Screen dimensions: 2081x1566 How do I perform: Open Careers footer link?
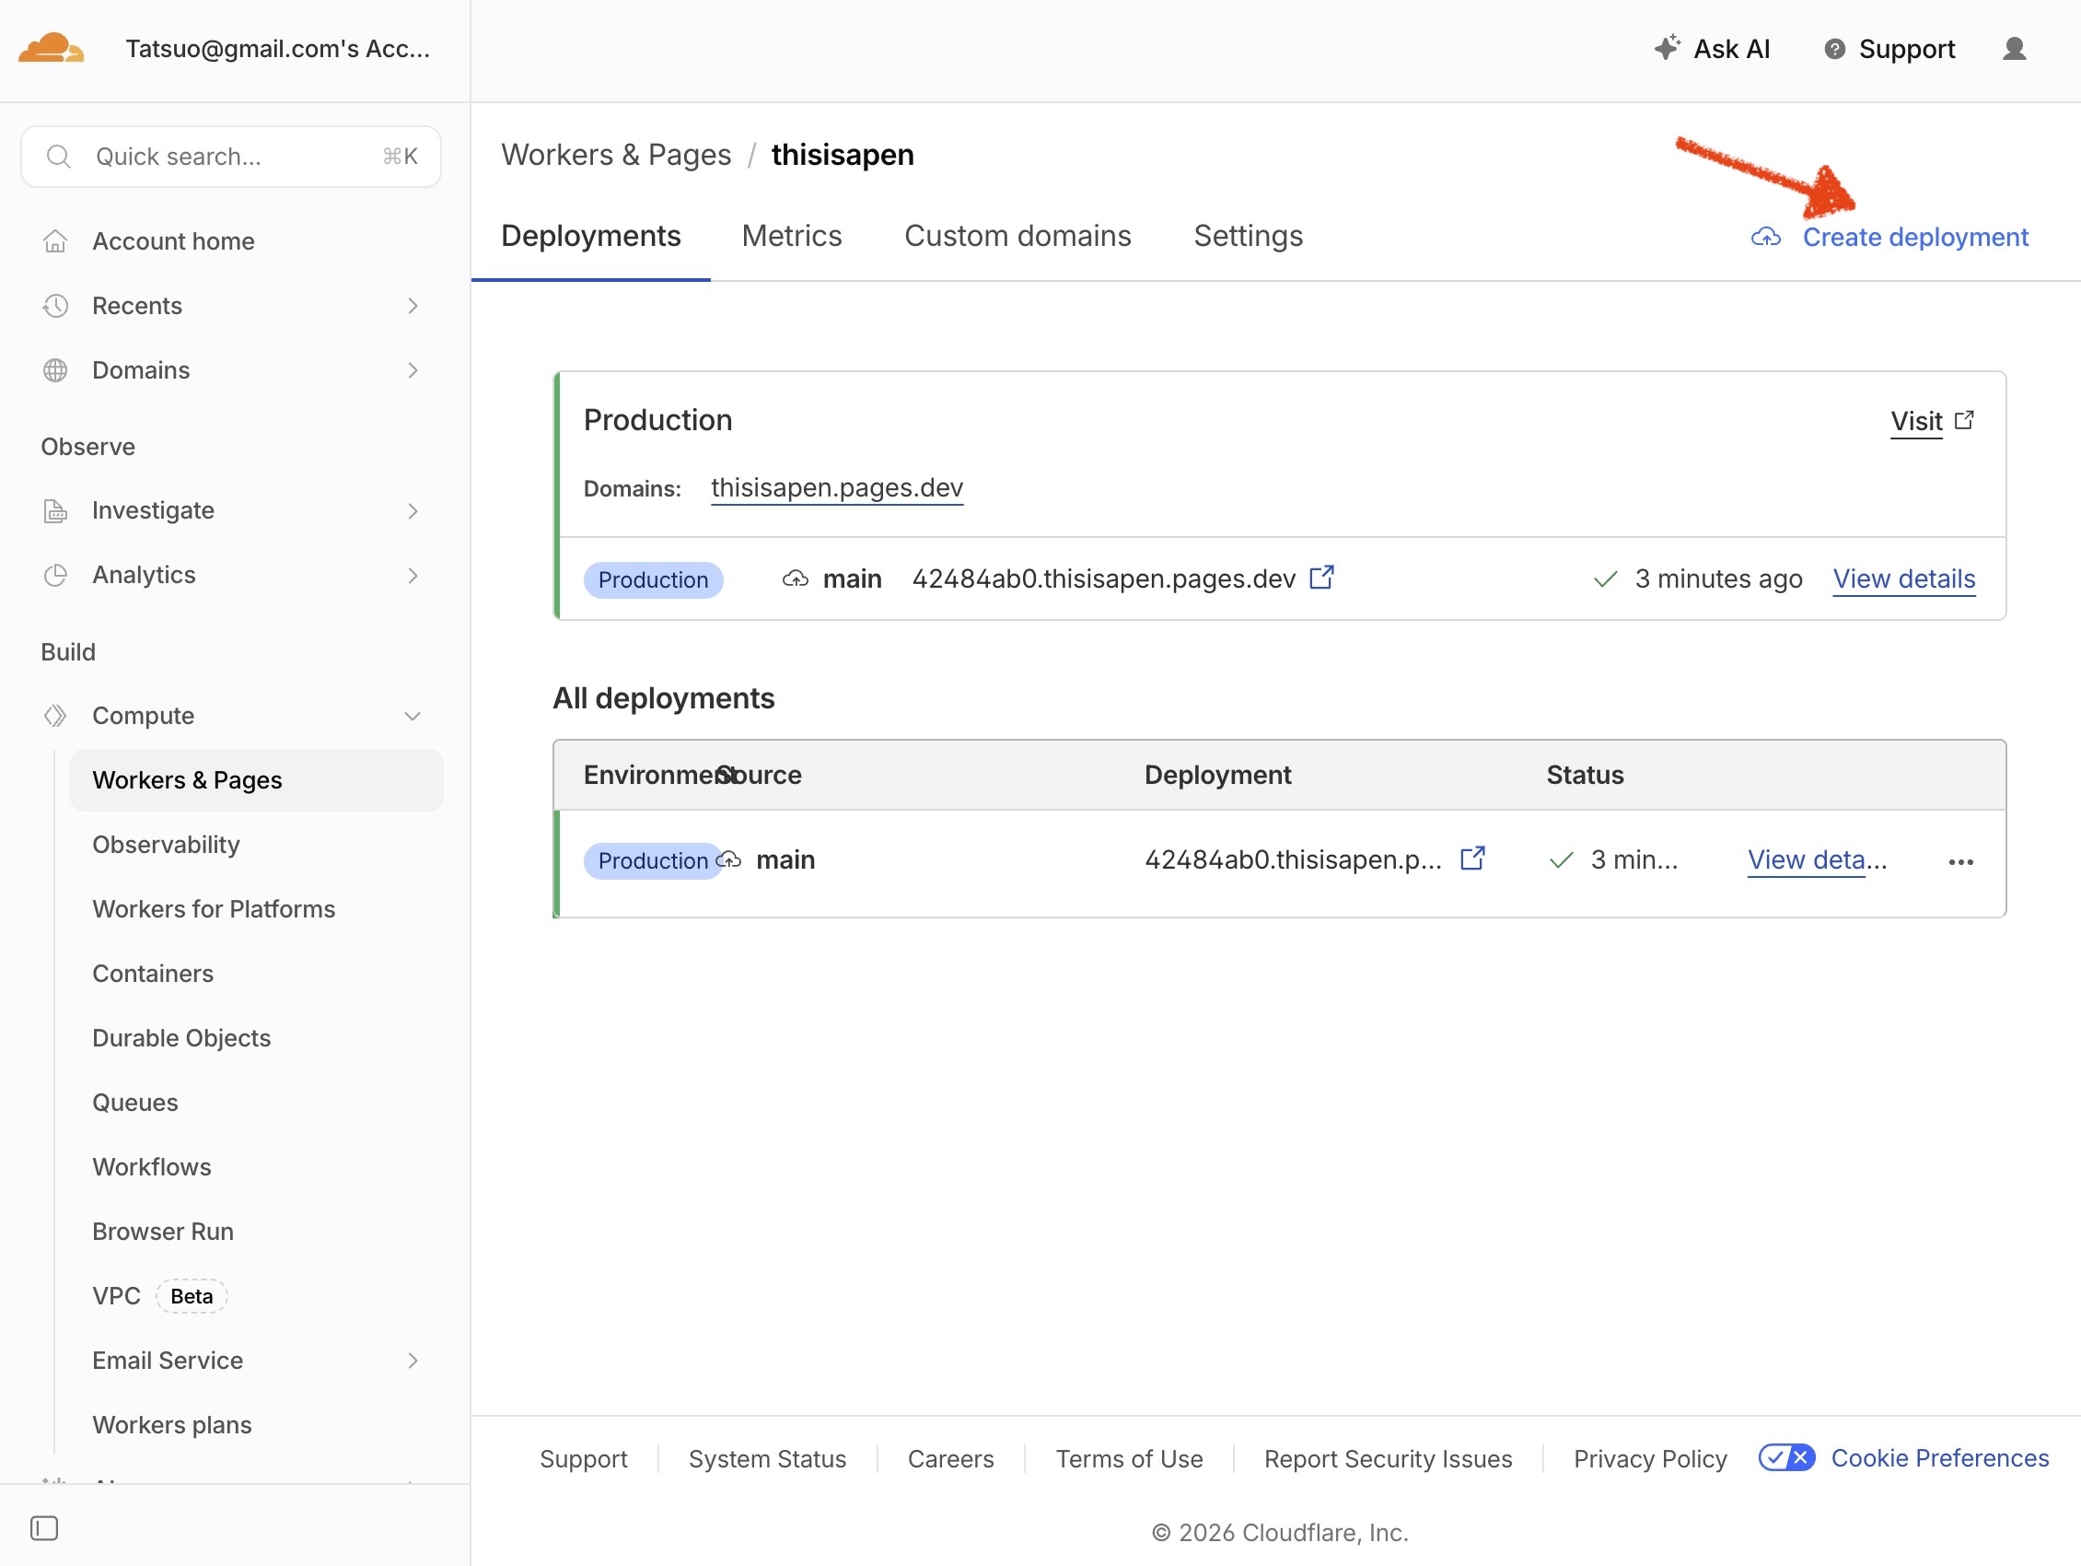950,1459
